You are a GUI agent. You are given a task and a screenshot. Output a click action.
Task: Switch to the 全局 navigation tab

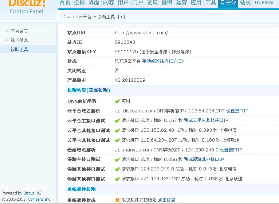pyautogui.click(x=79, y=3)
